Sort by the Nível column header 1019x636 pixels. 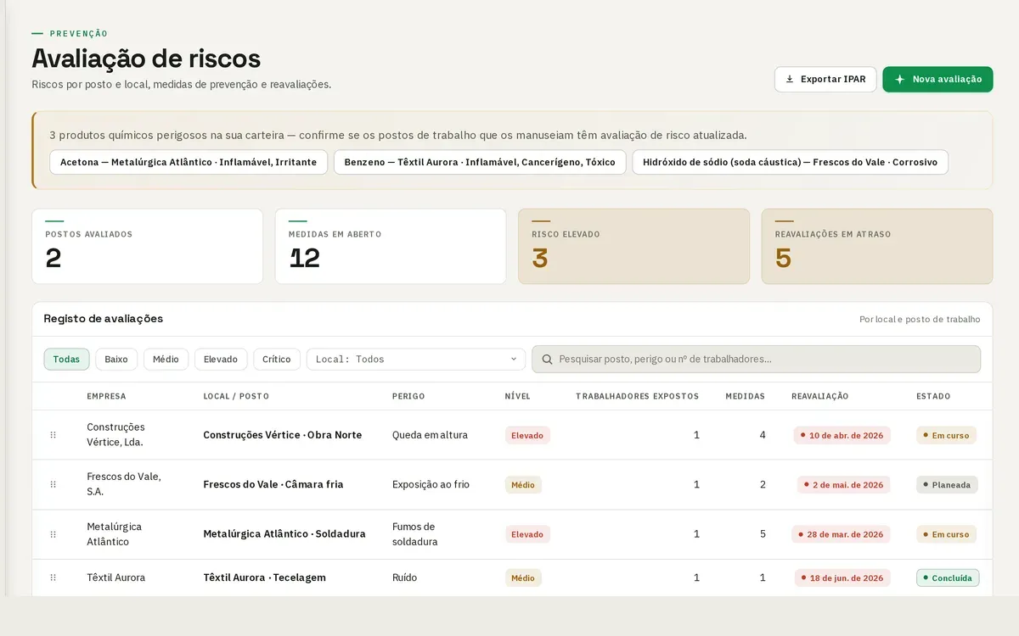(517, 396)
